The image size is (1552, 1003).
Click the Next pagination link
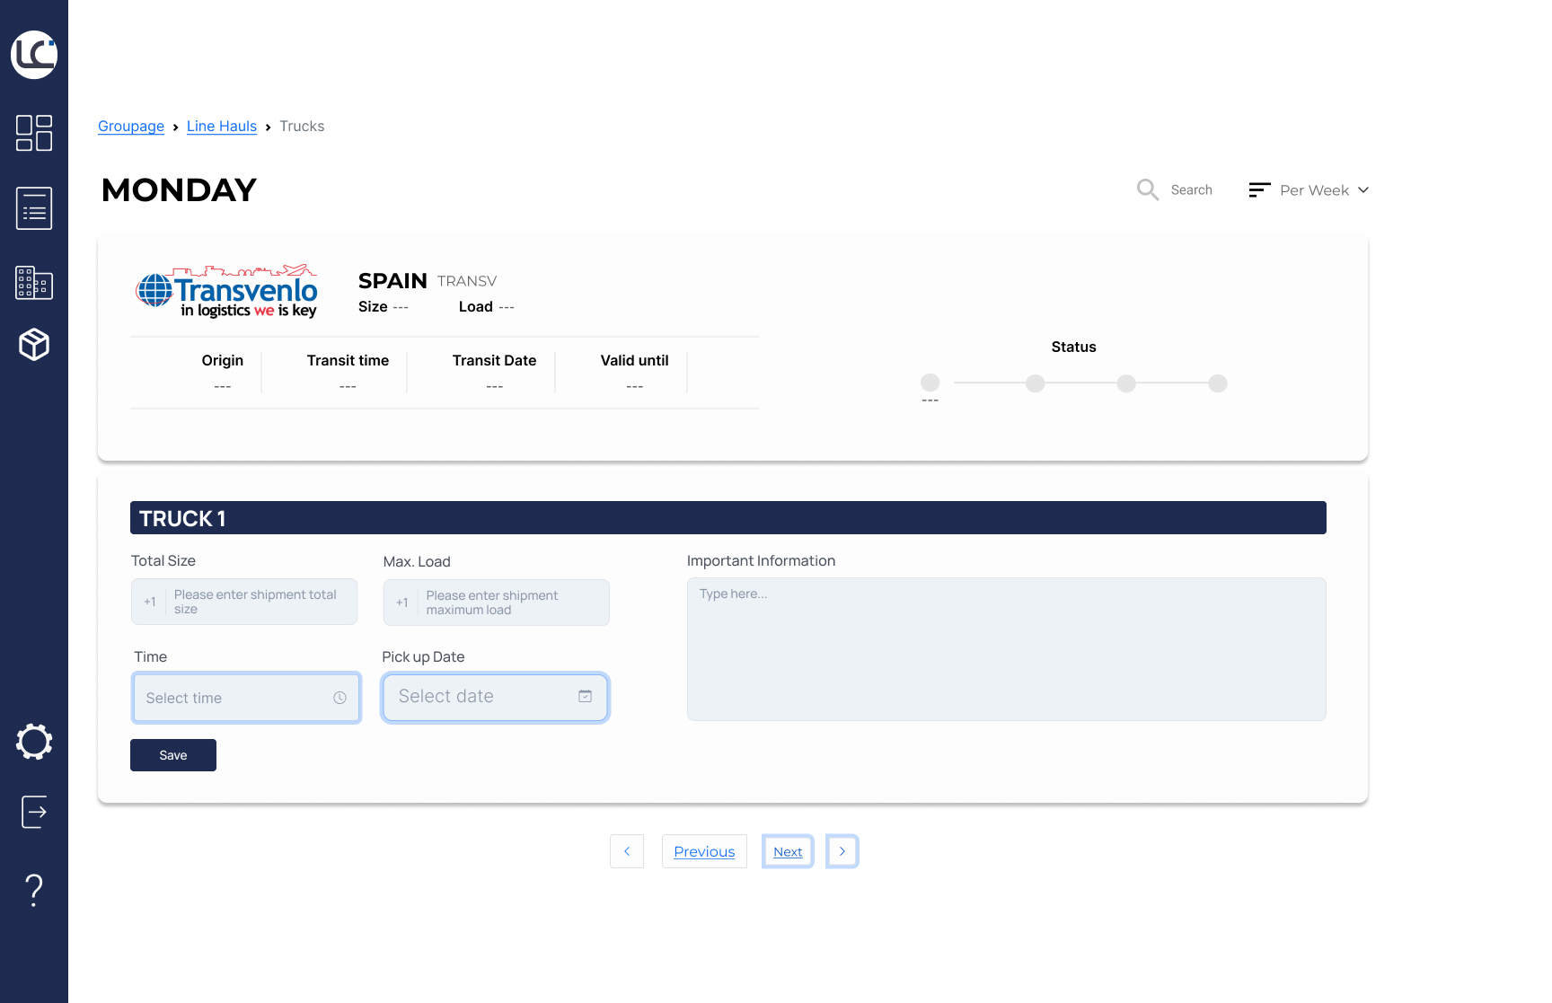pos(788,851)
